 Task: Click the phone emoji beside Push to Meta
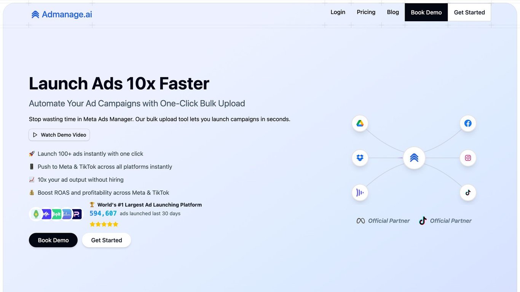pos(32,167)
